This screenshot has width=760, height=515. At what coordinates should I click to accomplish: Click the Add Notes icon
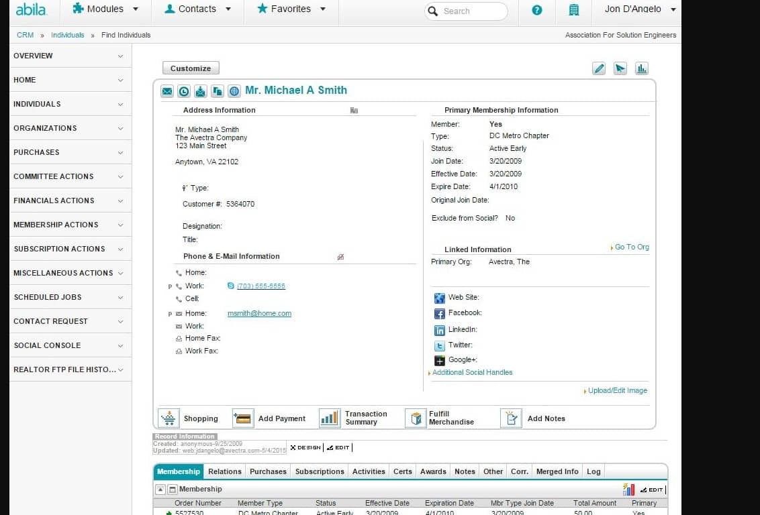[511, 418]
